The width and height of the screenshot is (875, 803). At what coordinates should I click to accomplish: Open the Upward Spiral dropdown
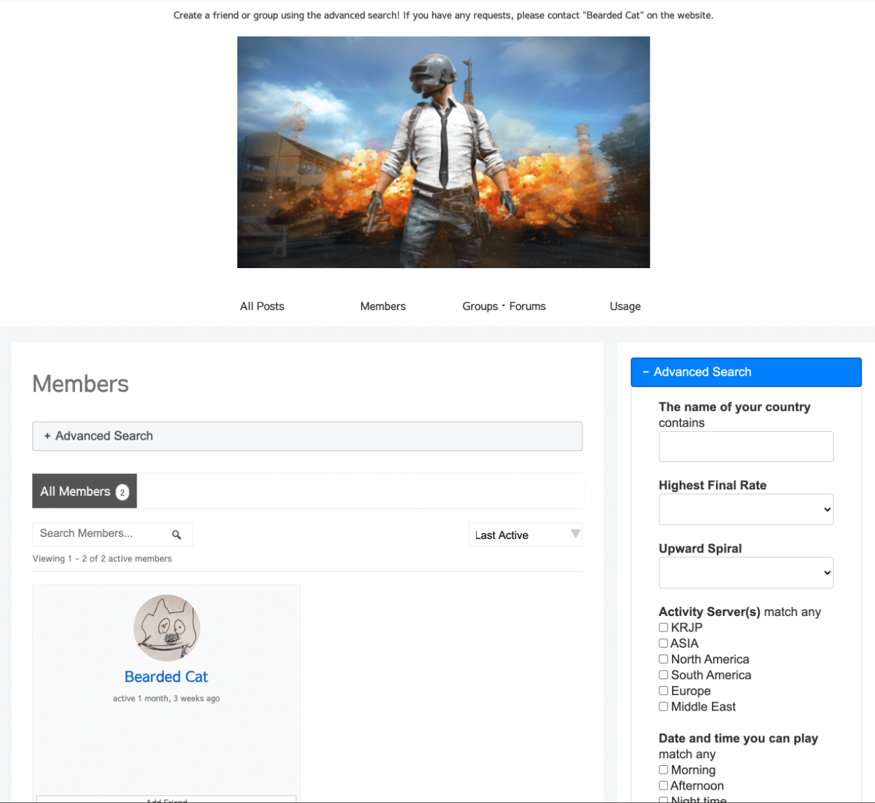point(745,573)
